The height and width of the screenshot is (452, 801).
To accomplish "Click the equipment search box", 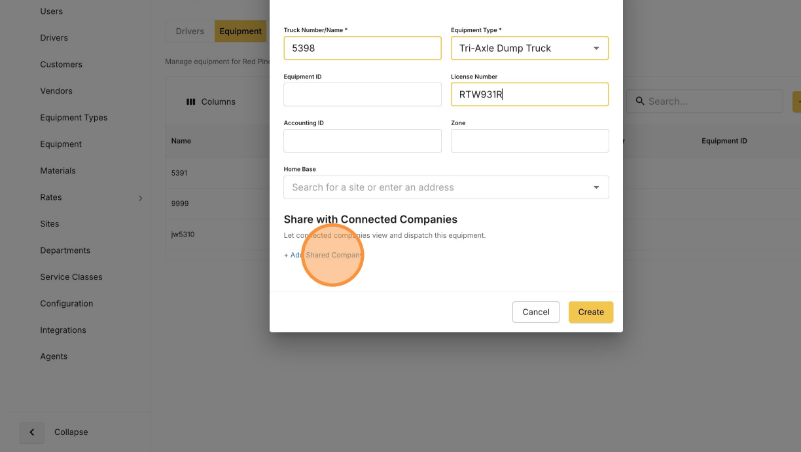I will [705, 102].
